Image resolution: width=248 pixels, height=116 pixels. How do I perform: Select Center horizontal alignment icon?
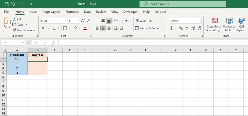[103, 28]
